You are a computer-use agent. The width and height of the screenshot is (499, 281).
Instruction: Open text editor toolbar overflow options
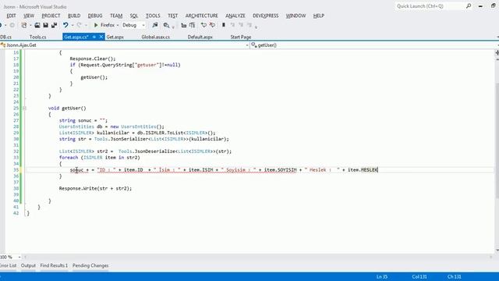[x=257, y=27]
